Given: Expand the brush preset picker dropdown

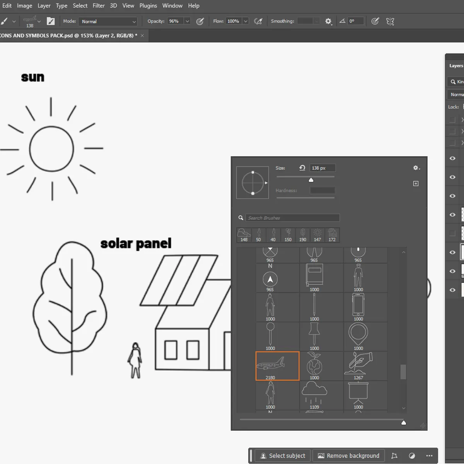Looking at the screenshot, I should pos(39,21).
